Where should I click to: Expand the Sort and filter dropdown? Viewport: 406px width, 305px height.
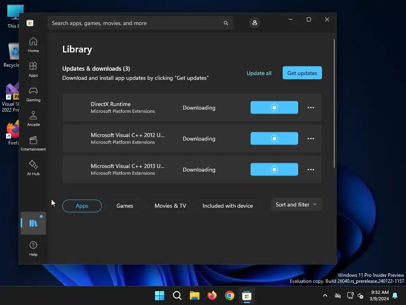[x=297, y=205]
